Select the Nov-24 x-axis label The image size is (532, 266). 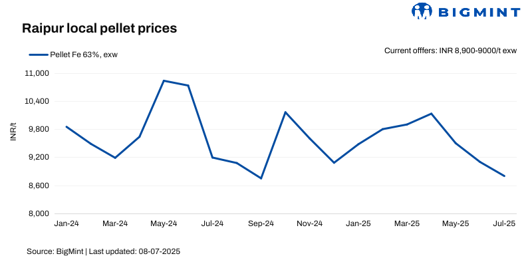pos(309,224)
